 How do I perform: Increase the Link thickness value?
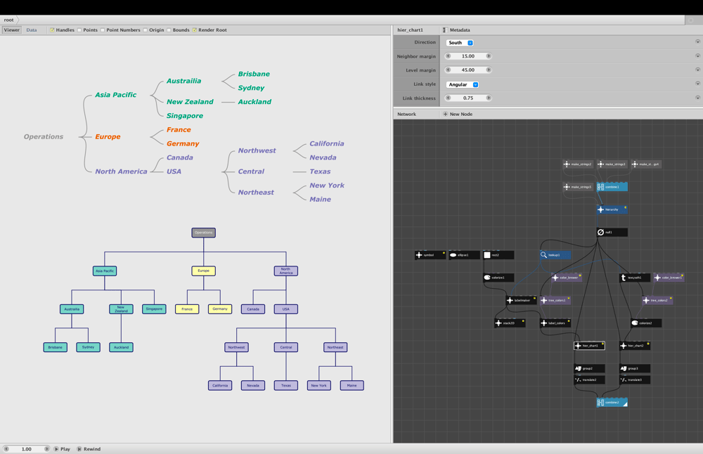pyautogui.click(x=489, y=98)
